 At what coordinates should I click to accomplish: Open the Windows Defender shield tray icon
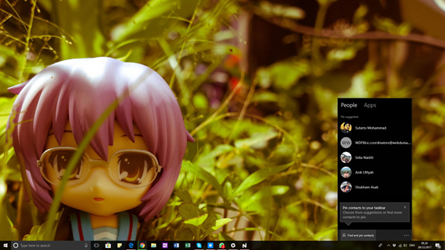(x=394, y=245)
